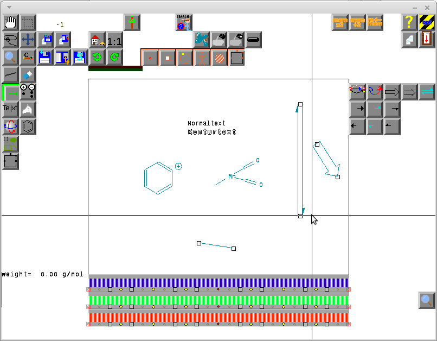Click the eraser tool

pyautogui.click(x=28, y=75)
